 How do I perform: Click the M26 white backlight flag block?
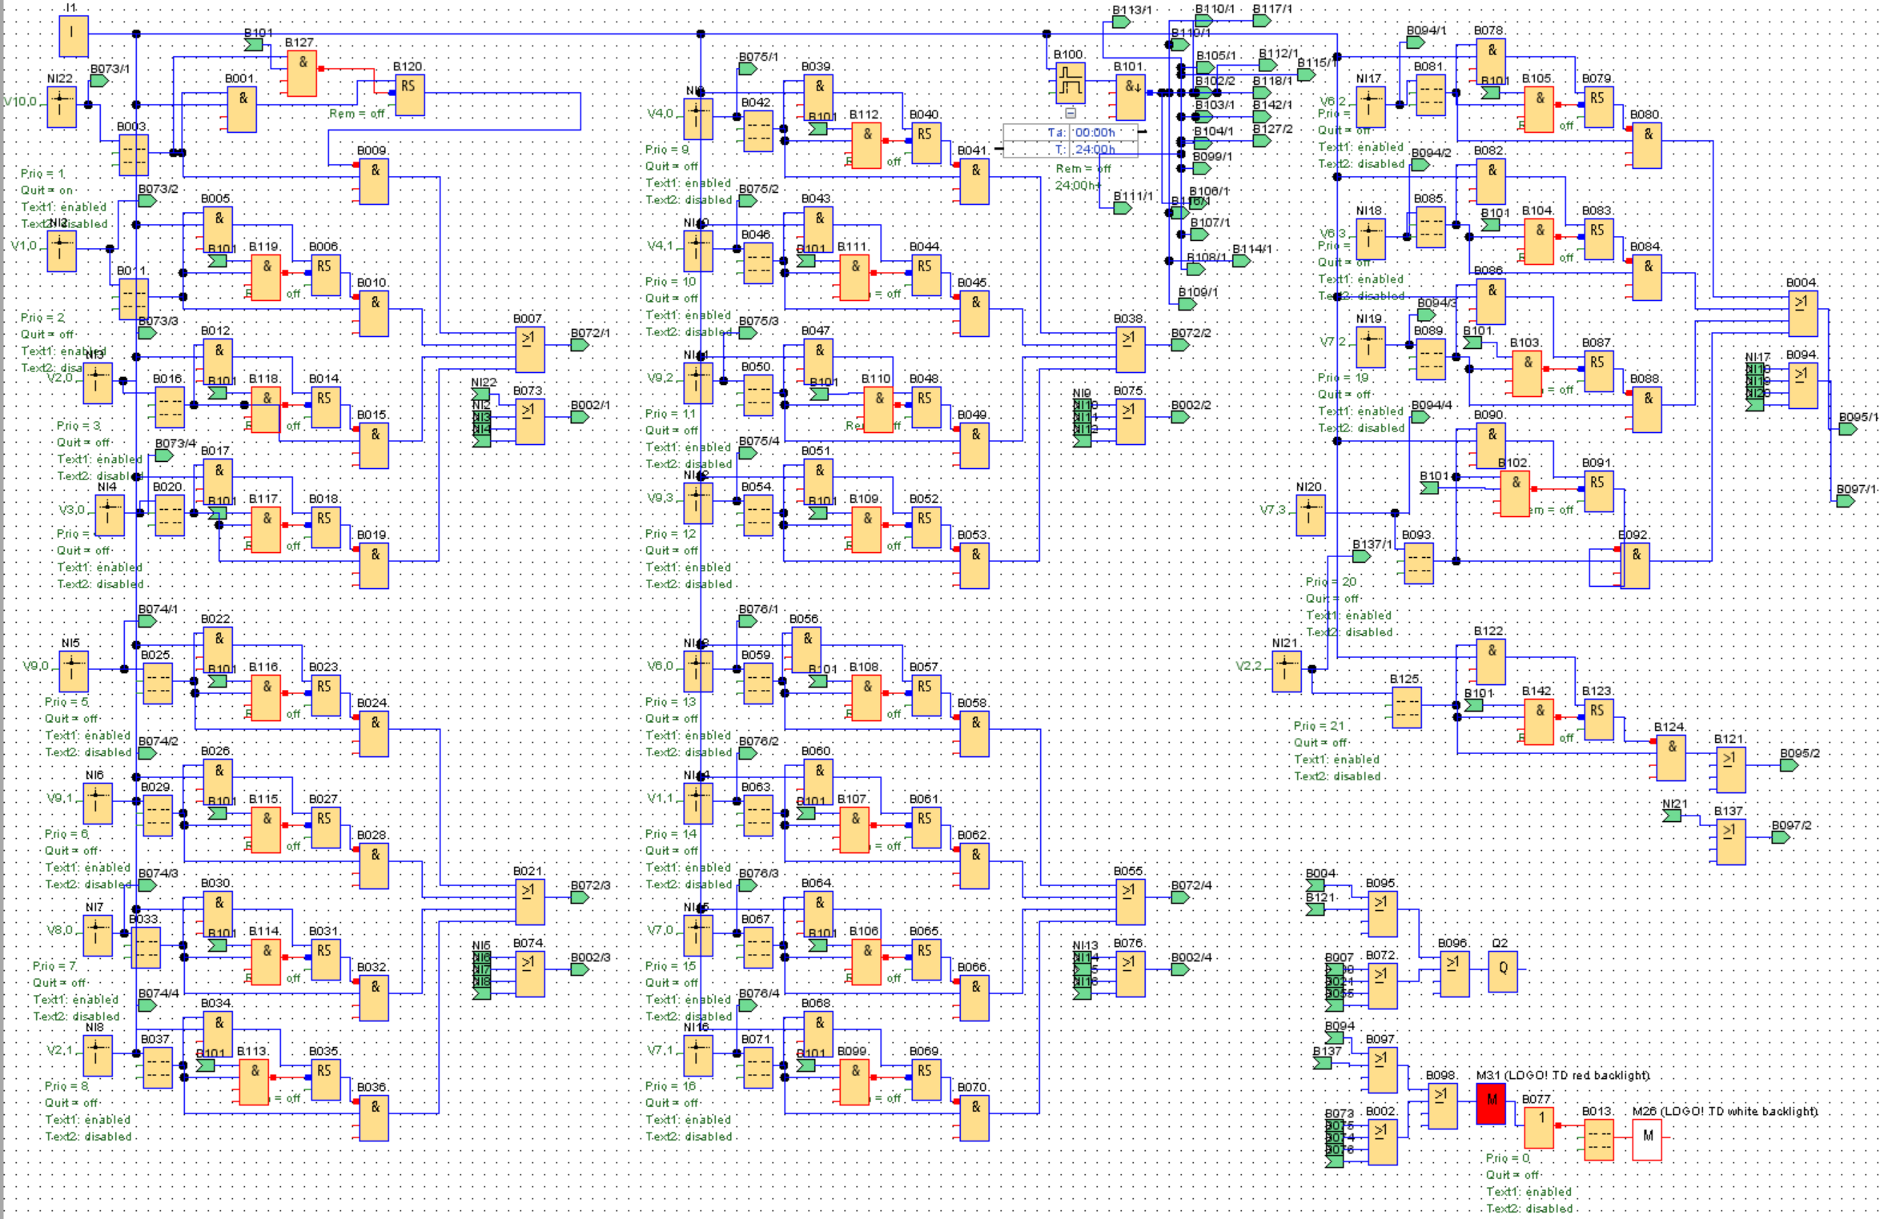tap(1647, 1140)
